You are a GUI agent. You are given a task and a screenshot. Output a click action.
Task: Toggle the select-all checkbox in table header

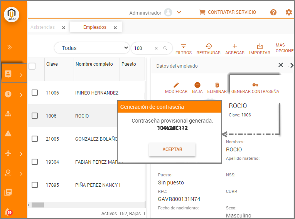coord(32,66)
